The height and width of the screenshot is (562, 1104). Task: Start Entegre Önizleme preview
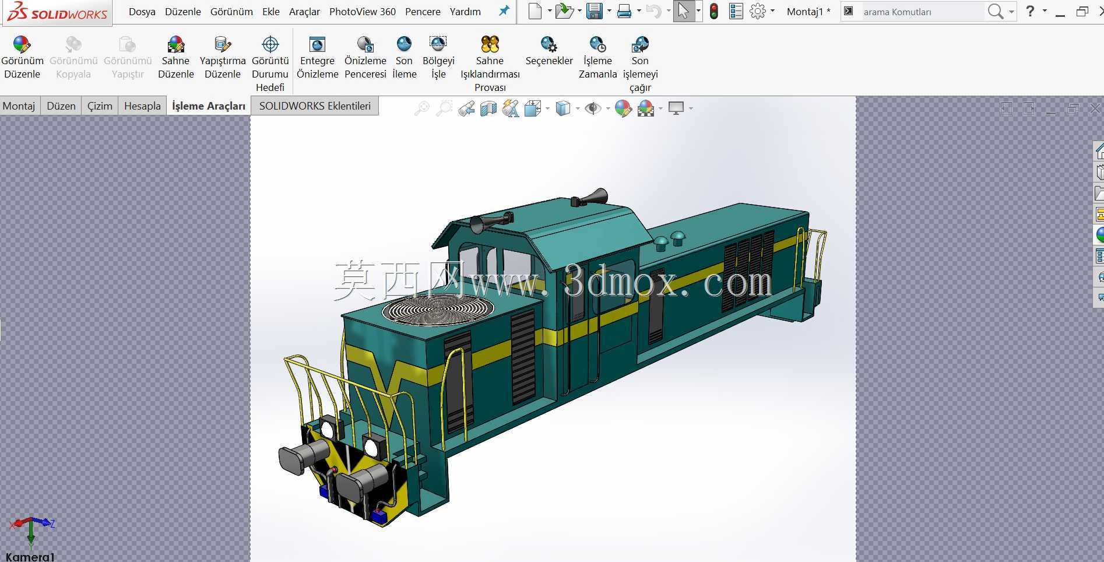click(317, 57)
